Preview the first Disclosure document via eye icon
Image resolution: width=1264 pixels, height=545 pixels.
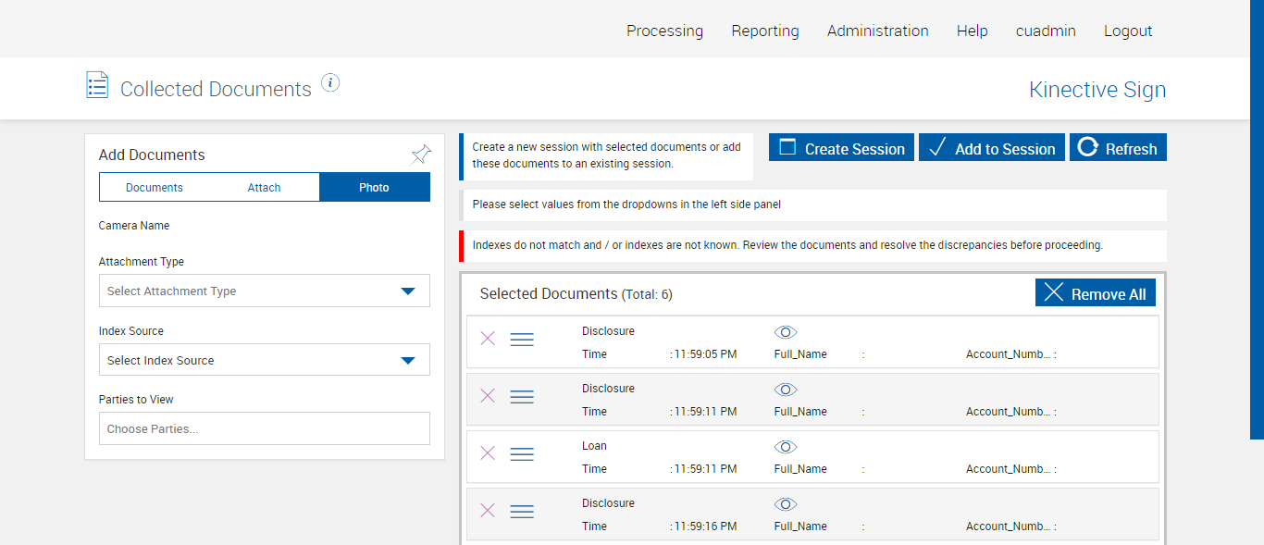[786, 332]
